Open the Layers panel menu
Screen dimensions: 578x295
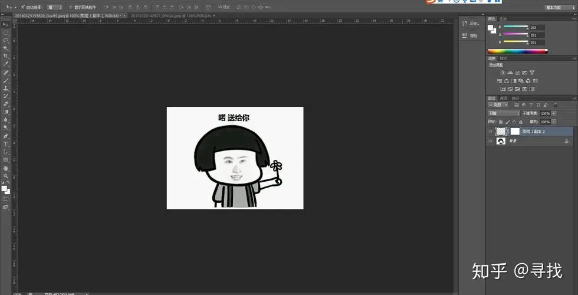click(x=574, y=99)
